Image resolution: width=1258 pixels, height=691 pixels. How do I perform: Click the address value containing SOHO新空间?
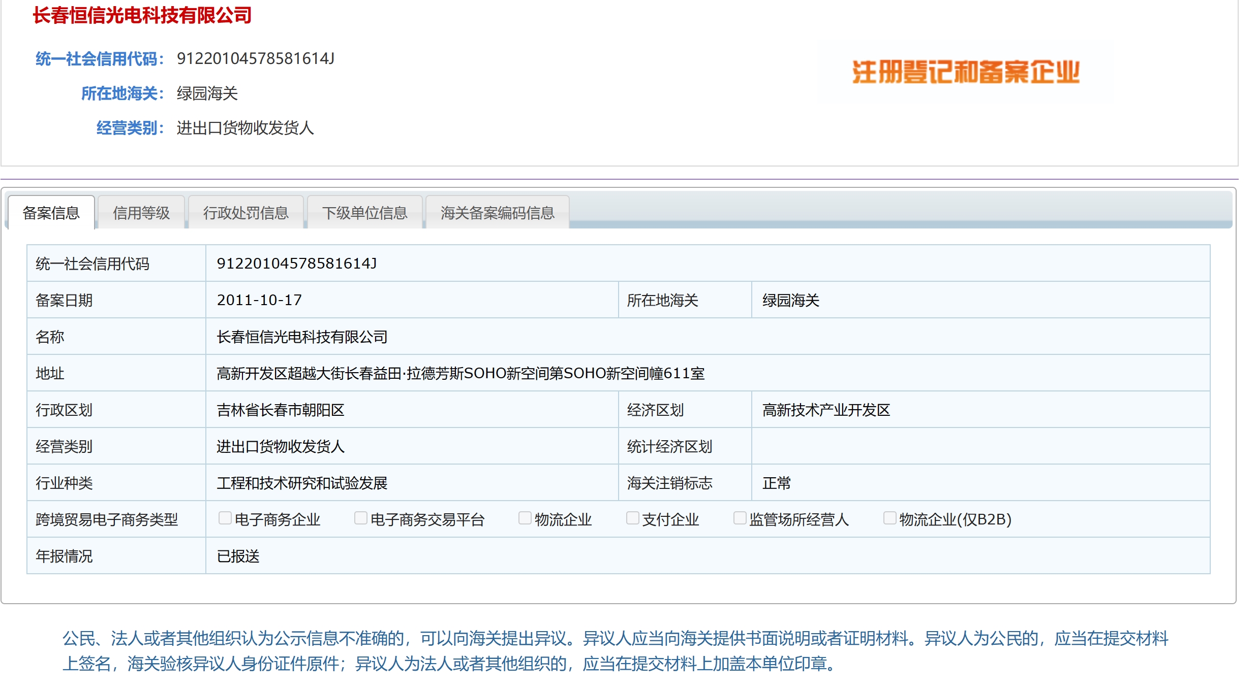(461, 373)
